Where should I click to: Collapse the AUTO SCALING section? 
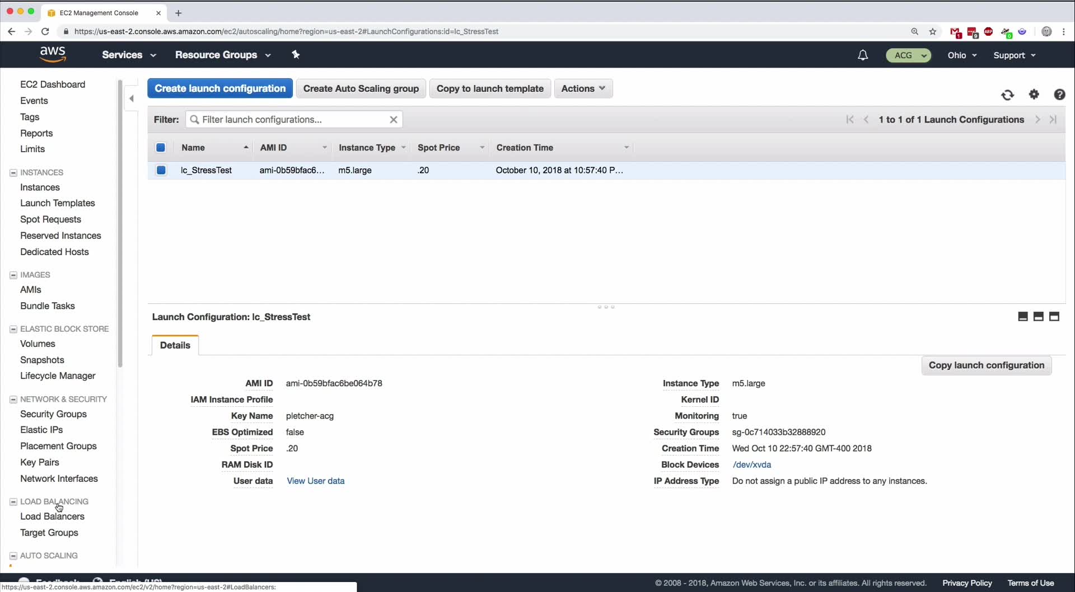tap(13, 556)
